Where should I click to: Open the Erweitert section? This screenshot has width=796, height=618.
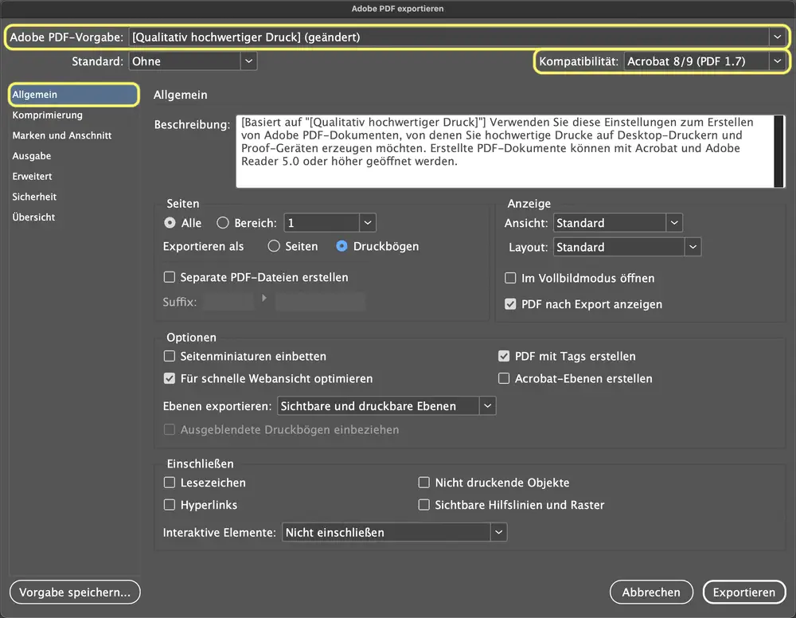pos(32,176)
